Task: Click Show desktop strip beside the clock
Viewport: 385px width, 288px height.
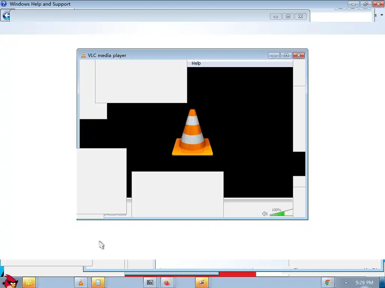Action: pyautogui.click(x=382, y=283)
